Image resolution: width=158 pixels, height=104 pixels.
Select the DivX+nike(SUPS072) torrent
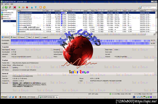(86, 21)
